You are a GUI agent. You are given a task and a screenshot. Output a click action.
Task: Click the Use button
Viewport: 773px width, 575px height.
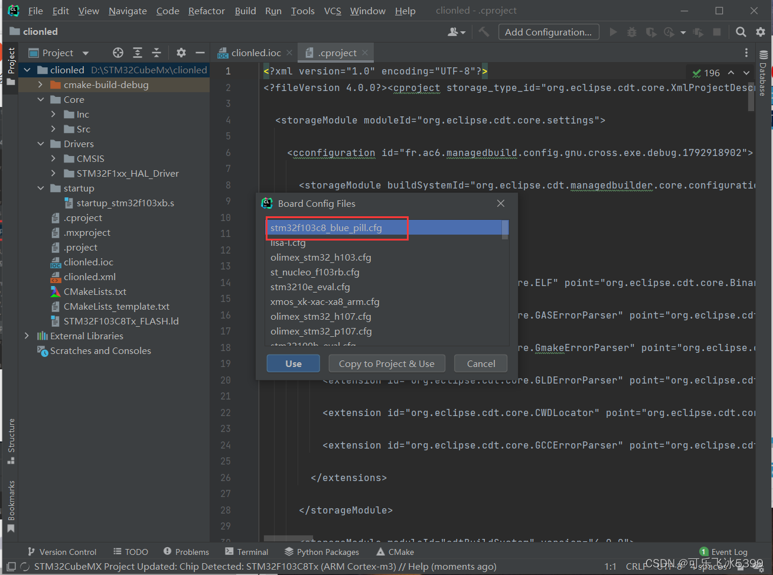point(293,363)
